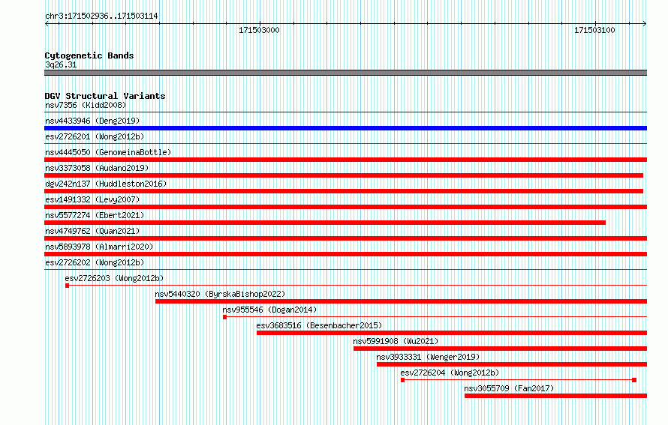The height and width of the screenshot is (425, 668).
Task: Click the left red endpoint marker of nsv955546
Action: pyautogui.click(x=225, y=317)
